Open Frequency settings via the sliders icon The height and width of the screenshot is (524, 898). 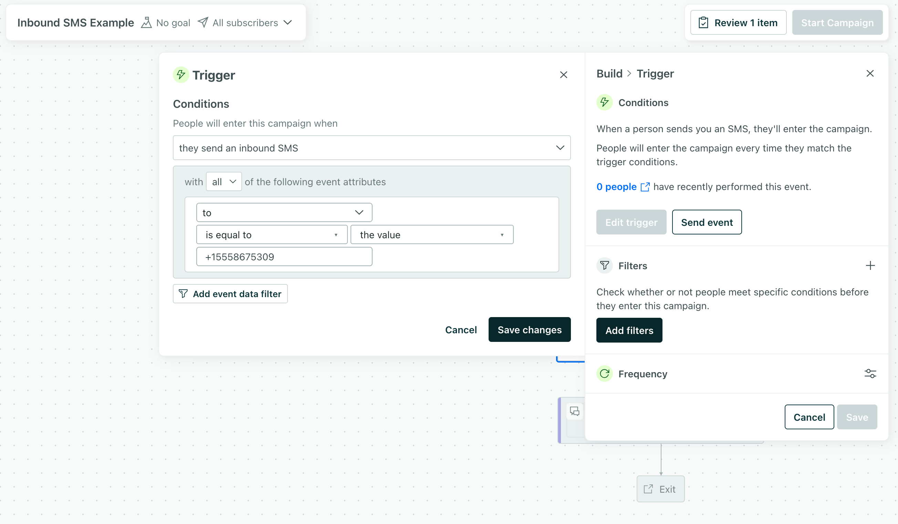(x=870, y=373)
